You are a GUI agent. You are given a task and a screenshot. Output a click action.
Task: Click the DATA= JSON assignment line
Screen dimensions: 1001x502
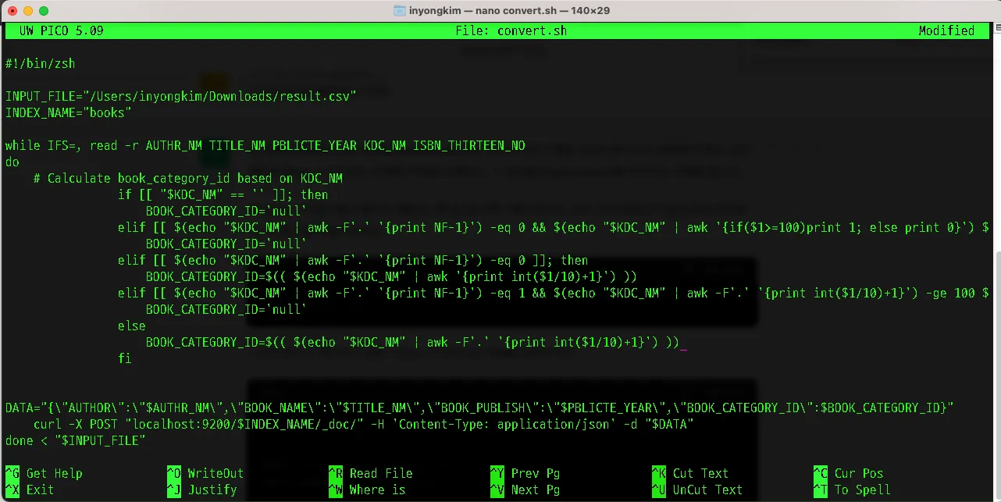[480, 408]
